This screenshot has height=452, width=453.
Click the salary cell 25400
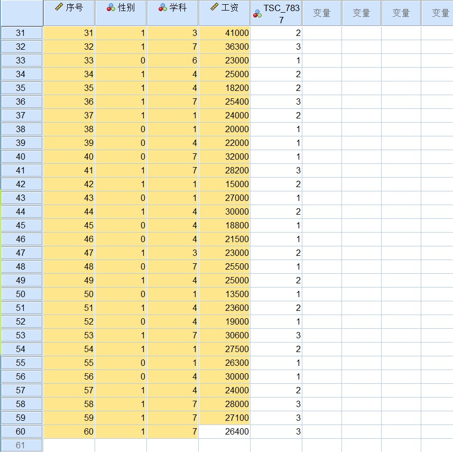point(224,102)
